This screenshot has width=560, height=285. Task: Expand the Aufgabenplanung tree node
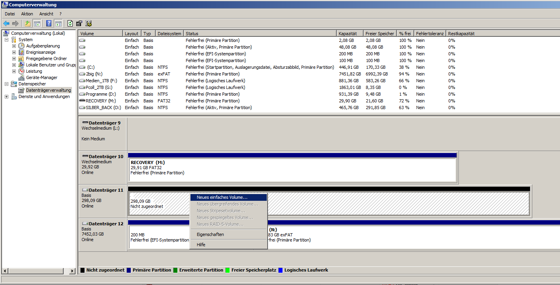point(14,46)
